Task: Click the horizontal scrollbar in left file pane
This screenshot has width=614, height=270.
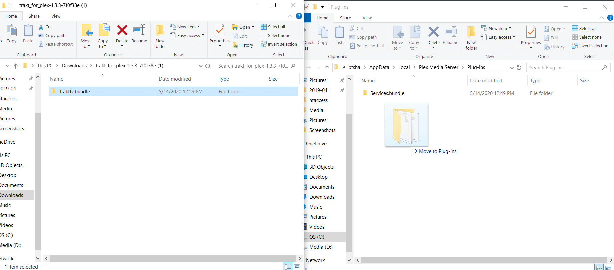Action: 172,258
